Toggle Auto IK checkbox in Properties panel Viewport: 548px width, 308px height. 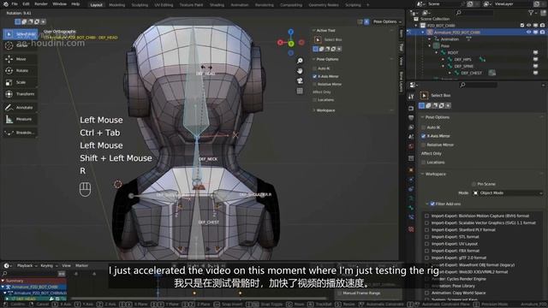pos(424,127)
